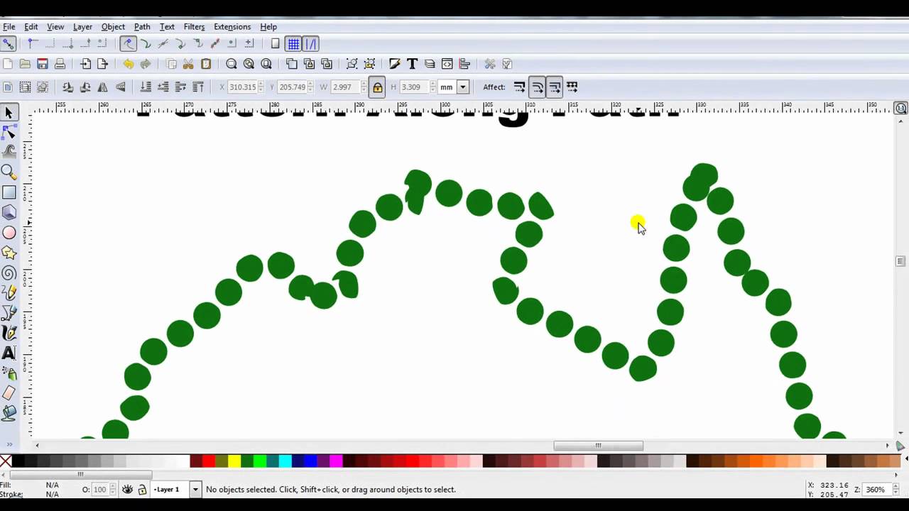Click the Print document icon
909x511 pixels.
pos(60,64)
